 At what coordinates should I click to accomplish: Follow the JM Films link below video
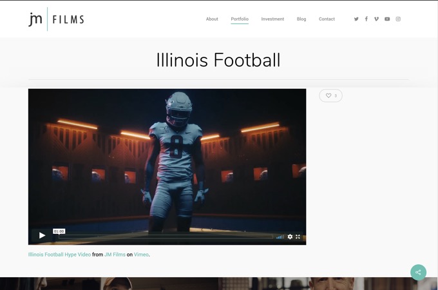coord(115,255)
